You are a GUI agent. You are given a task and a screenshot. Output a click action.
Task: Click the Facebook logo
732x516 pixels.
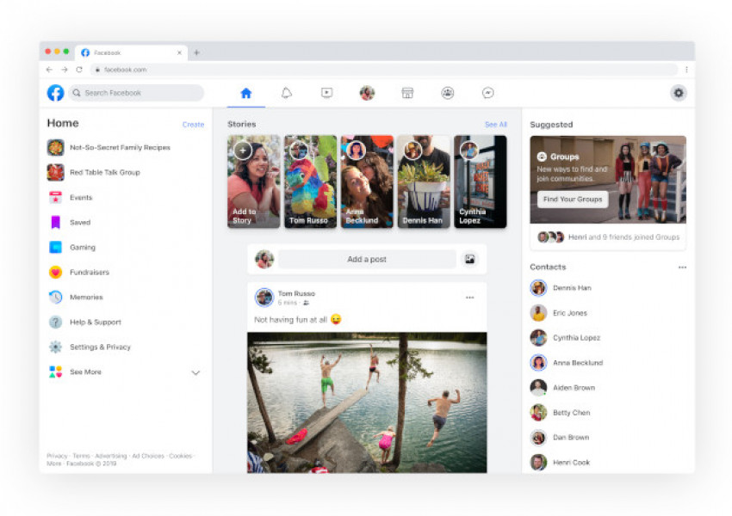pyautogui.click(x=55, y=93)
